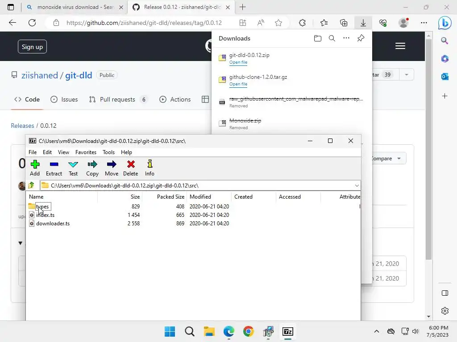Open the Edit menu in 7-Zip
This screenshot has width=457, height=342.
pos(47,152)
